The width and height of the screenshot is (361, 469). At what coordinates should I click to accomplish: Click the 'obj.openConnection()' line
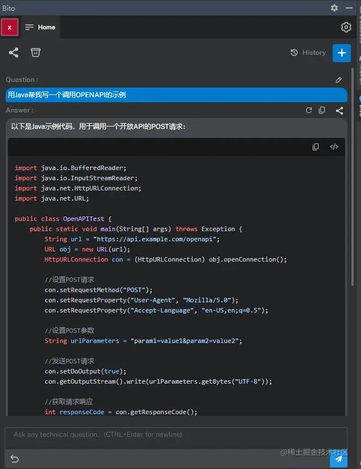point(166,259)
